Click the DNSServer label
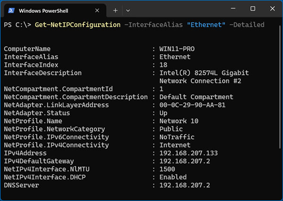283x201 pixels. (21, 185)
